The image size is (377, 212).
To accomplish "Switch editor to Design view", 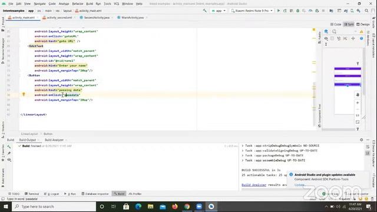I will [x=363, y=24].
